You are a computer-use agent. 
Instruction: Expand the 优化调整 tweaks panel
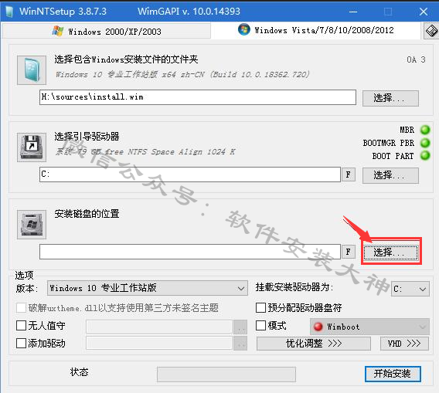[314, 344]
